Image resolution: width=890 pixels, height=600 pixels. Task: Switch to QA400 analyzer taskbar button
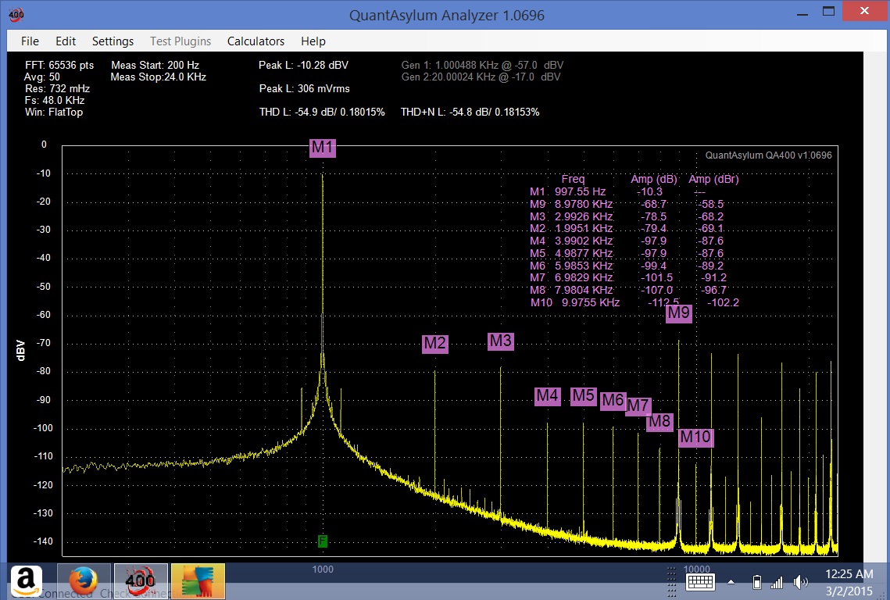(x=141, y=581)
